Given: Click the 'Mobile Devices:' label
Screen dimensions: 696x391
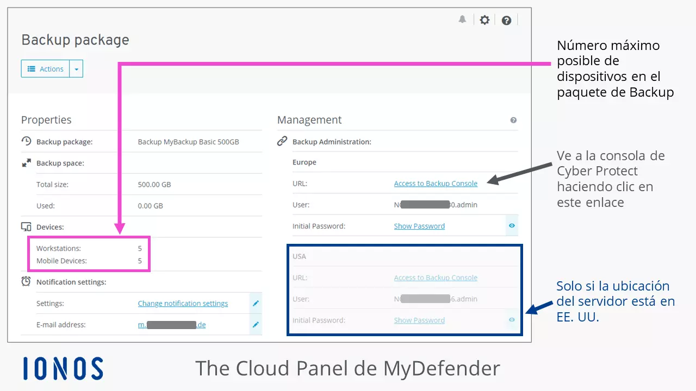Looking at the screenshot, I should pos(61,261).
